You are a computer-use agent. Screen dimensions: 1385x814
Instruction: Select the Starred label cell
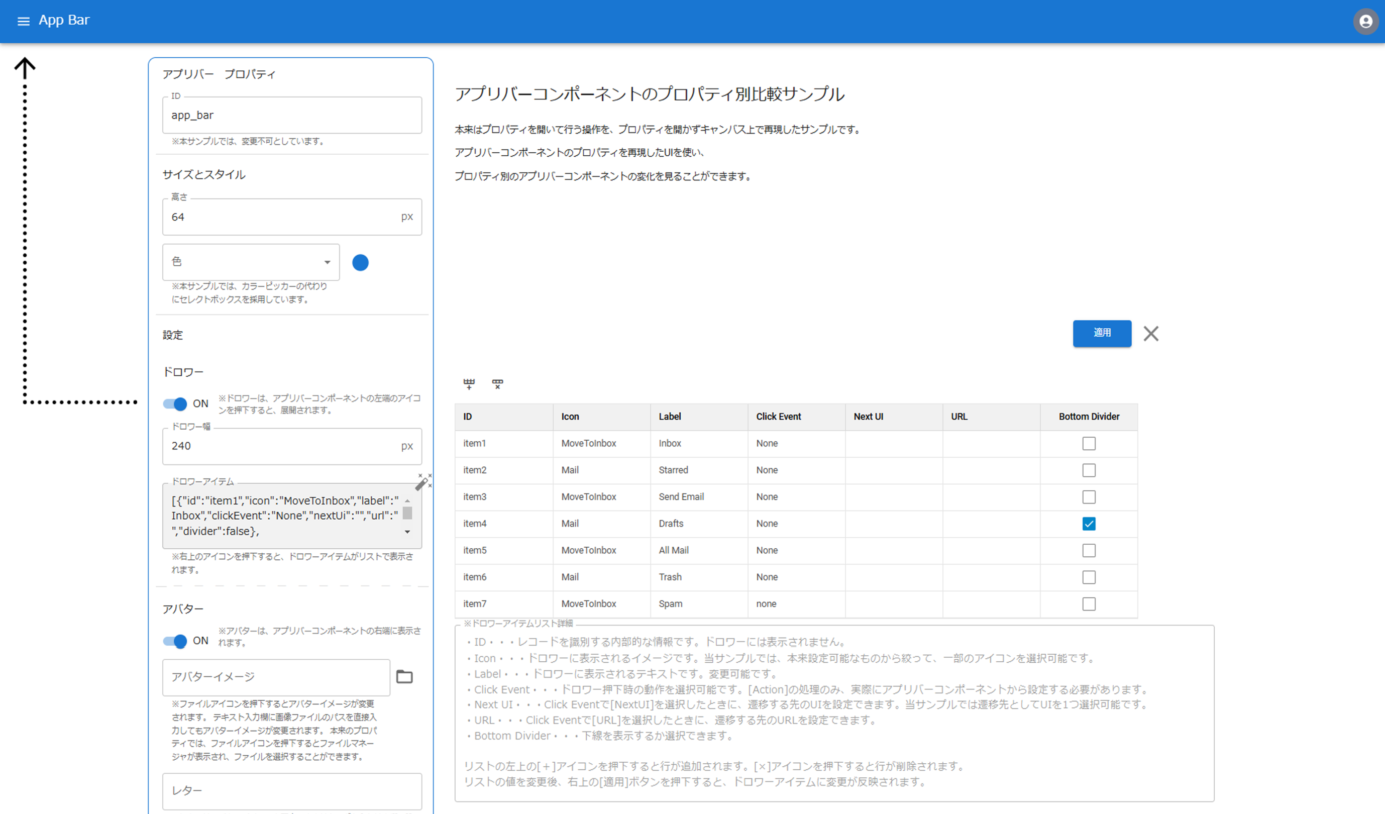pos(699,470)
